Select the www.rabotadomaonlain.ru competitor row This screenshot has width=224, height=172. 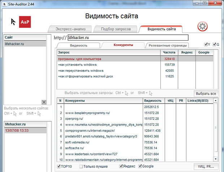[x=135, y=160]
